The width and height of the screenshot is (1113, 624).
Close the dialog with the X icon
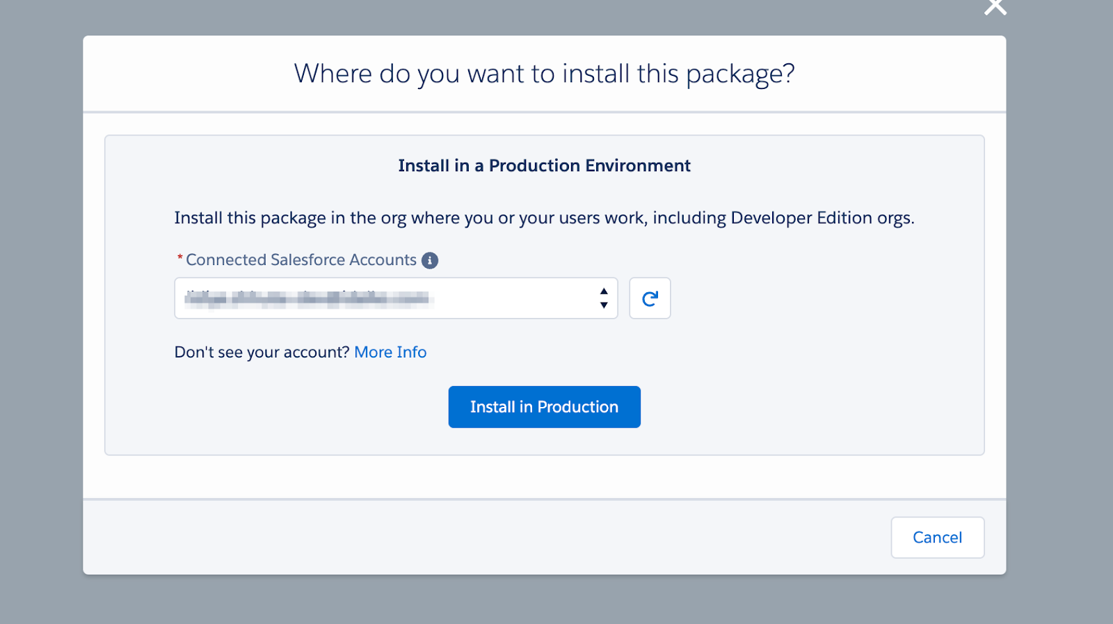pos(995,6)
